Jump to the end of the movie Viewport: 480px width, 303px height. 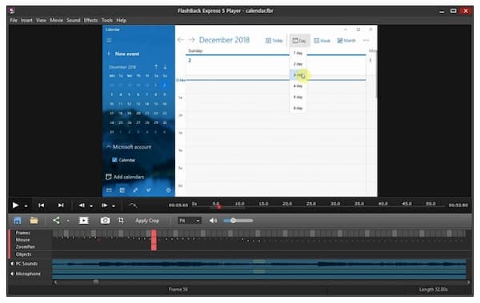(x=61, y=205)
